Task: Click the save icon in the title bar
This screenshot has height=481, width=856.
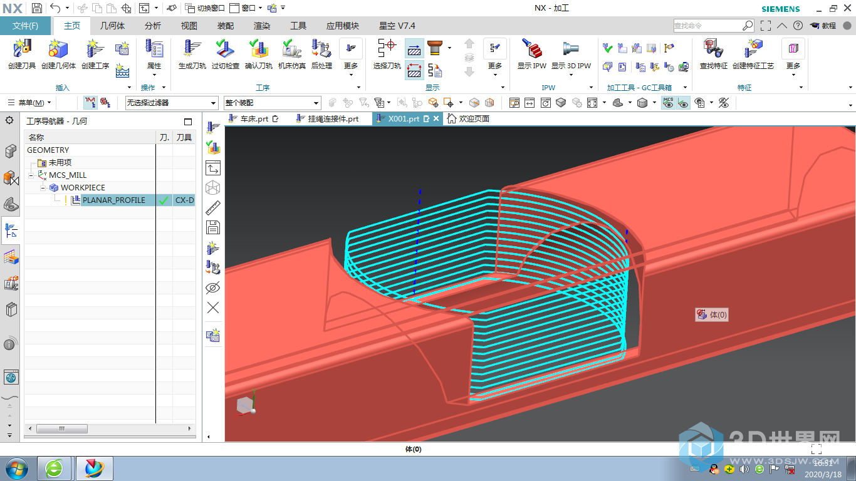Action: click(x=37, y=8)
